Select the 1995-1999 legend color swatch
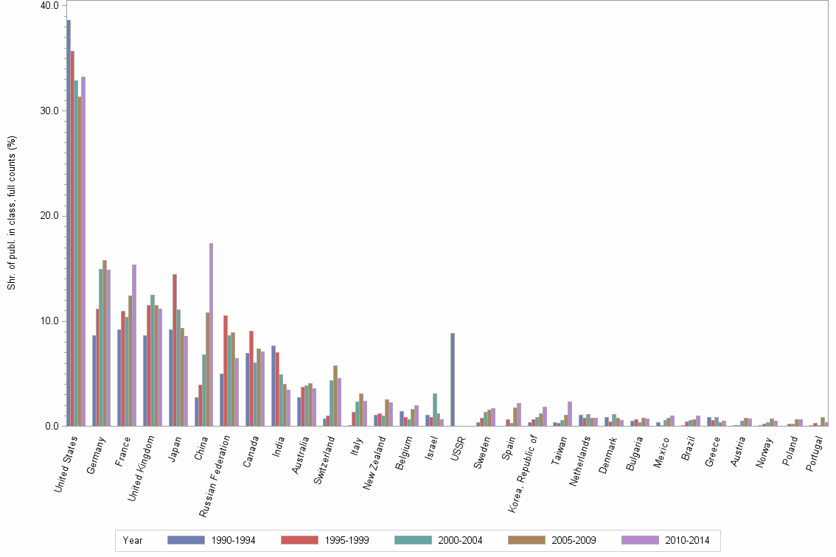This screenshot has width=836, height=557. pos(299,540)
